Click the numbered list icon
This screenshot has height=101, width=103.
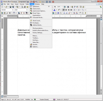click(x=79, y=10)
